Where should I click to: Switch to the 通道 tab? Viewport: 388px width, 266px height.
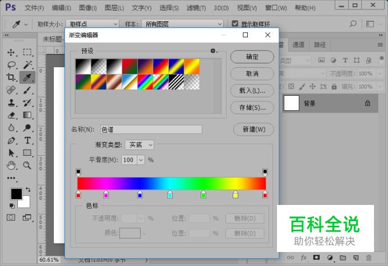click(x=298, y=45)
